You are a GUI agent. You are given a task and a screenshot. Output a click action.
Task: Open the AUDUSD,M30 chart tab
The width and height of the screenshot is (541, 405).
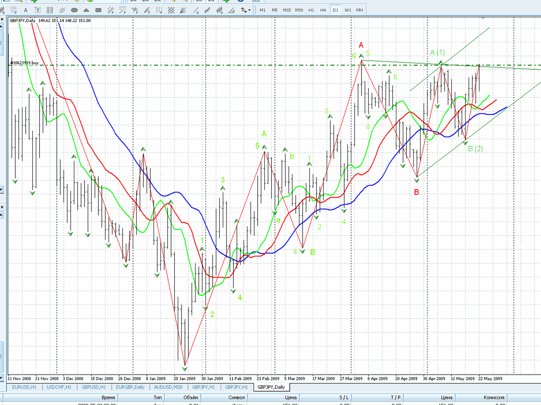click(168, 387)
